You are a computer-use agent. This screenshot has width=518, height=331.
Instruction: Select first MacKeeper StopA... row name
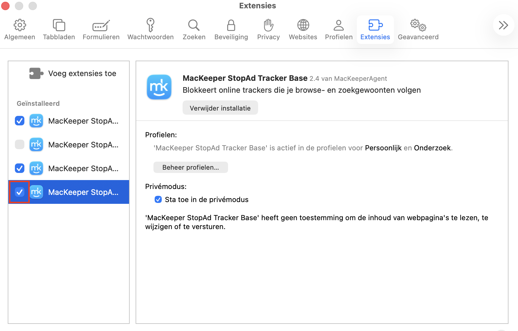click(83, 121)
